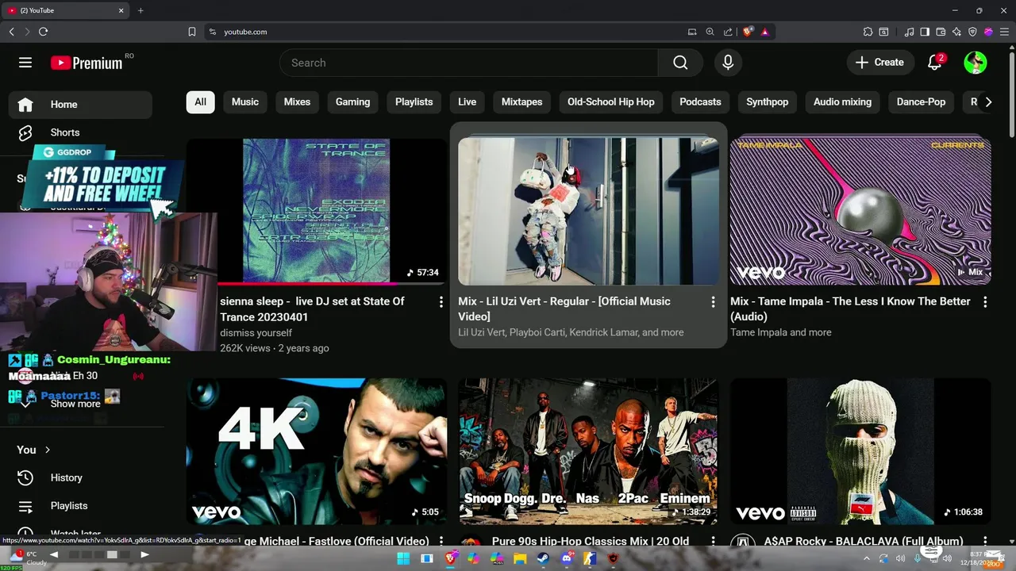Open options for the sienna sleep video
The height and width of the screenshot is (571, 1016).
point(441,301)
